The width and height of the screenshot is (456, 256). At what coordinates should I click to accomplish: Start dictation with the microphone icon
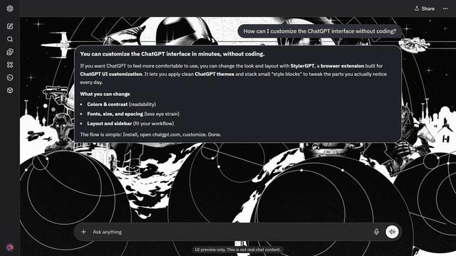click(376, 232)
